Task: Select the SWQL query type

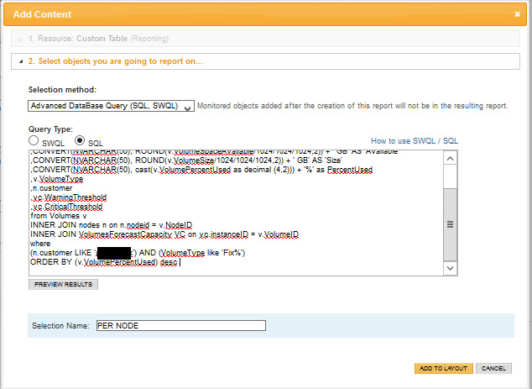Action: coord(34,140)
